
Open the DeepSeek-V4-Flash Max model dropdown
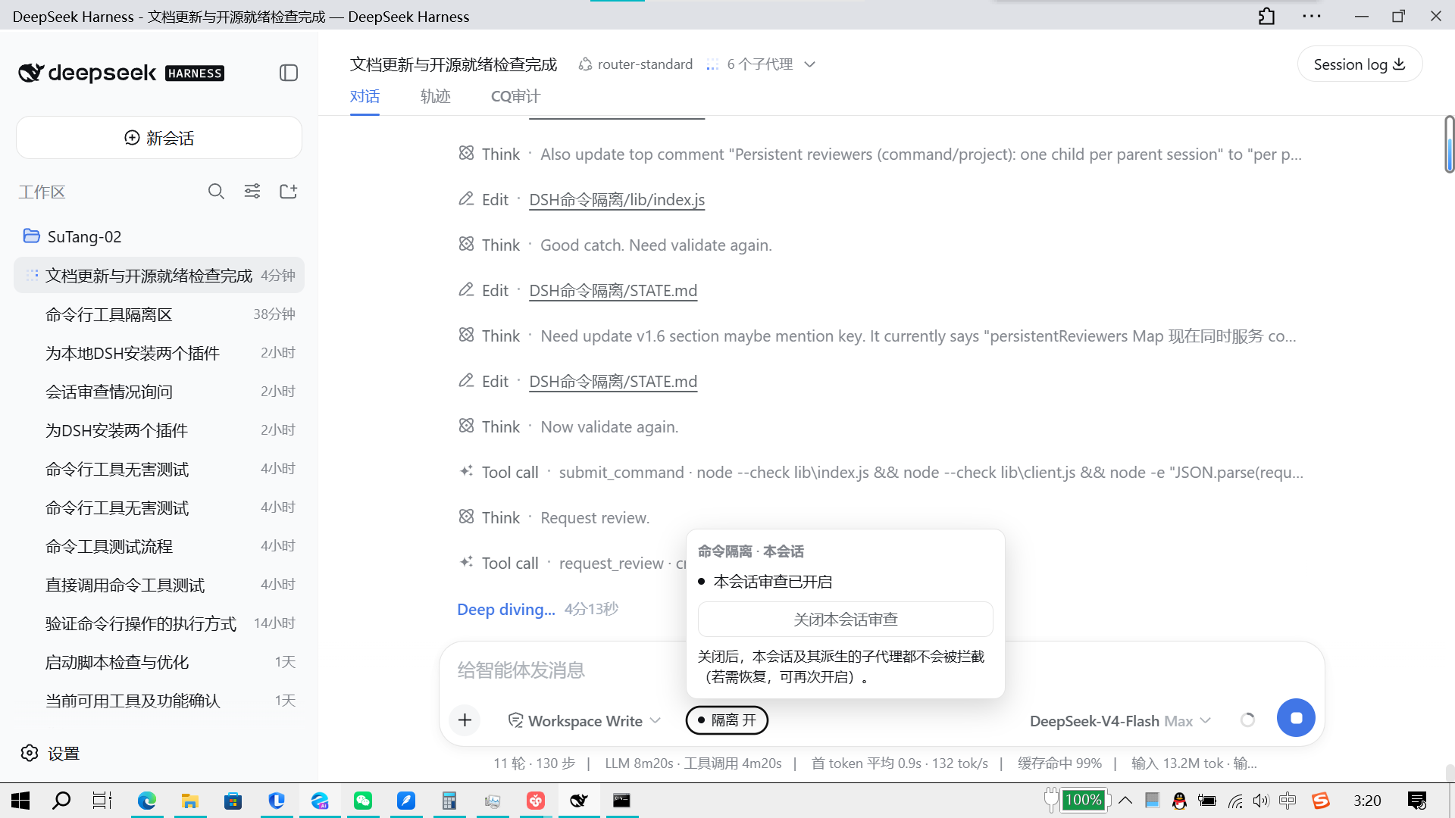1120,720
